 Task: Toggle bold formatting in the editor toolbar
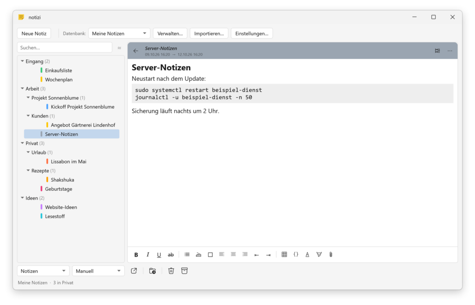pos(136,255)
